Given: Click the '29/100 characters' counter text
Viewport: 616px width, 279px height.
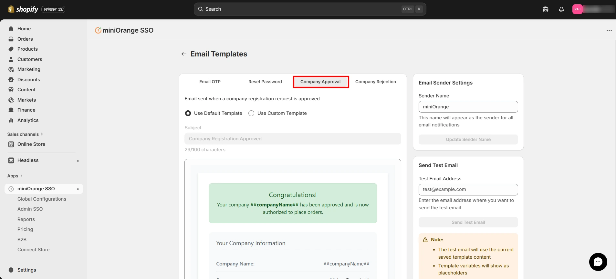Looking at the screenshot, I should (x=205, y=150).
